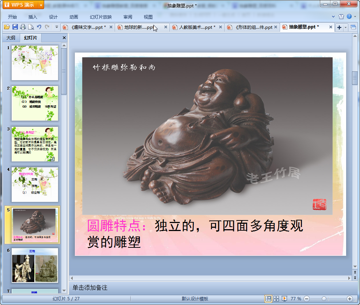
Task: Click the slide title 竹根雕弥勒和尚
Action: pos(124,67)
